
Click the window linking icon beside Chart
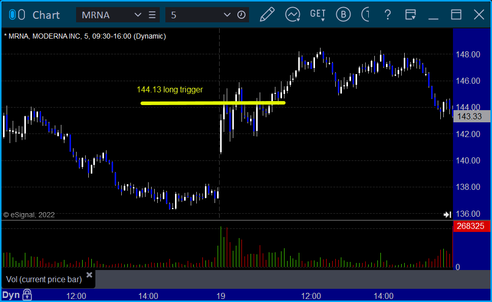[x=17, y=15]
